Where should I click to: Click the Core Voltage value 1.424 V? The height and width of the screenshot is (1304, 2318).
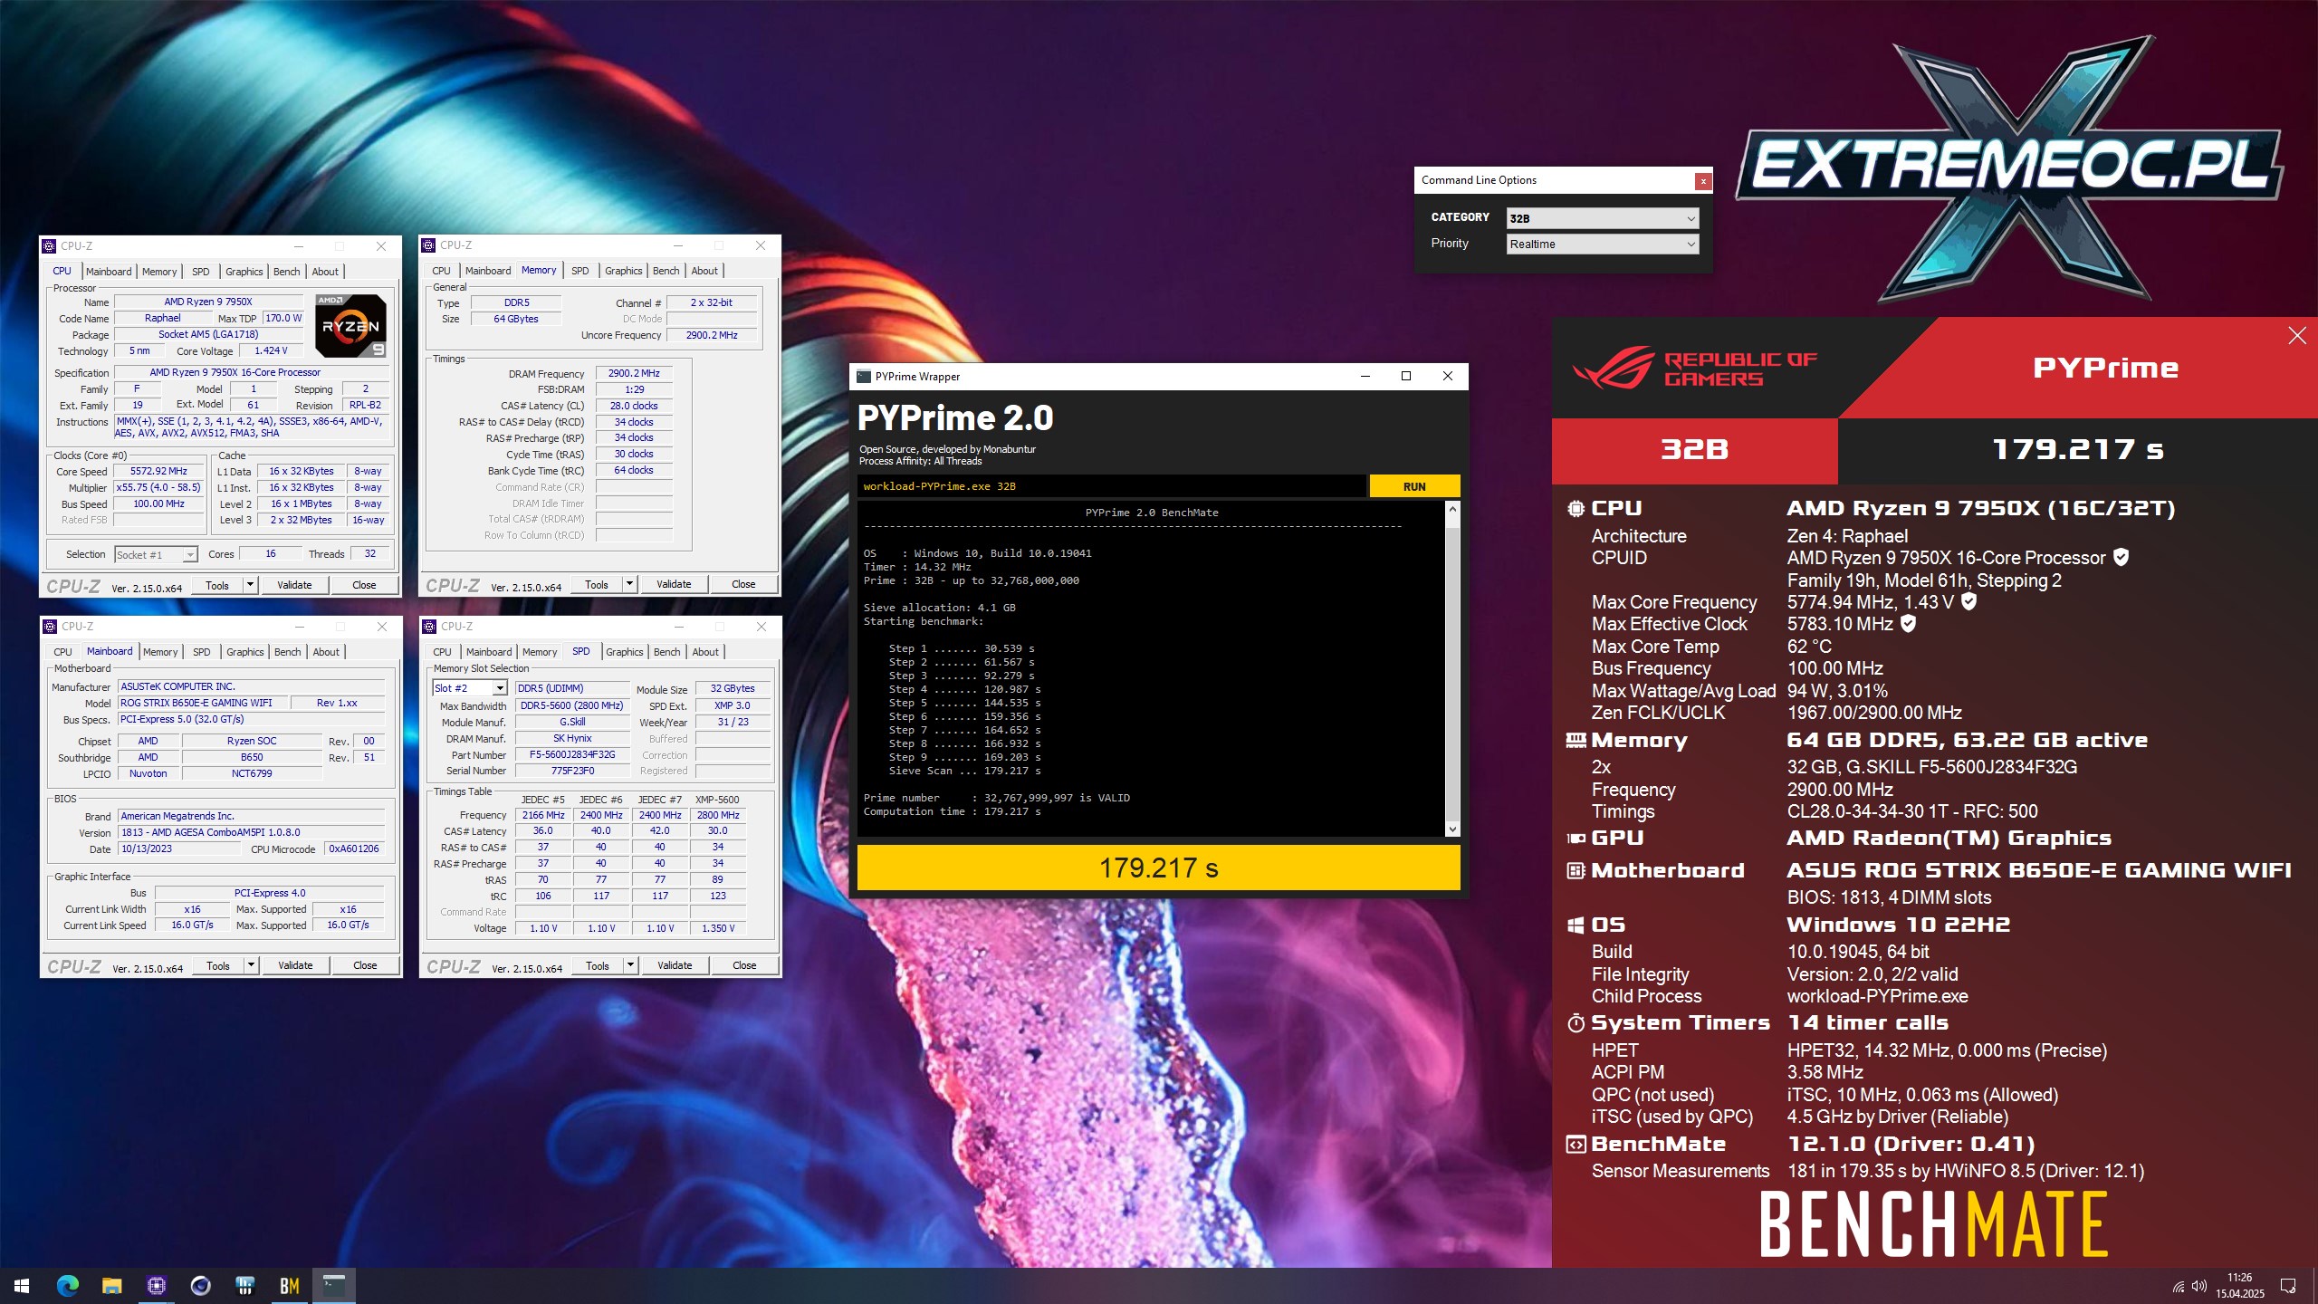pyautogui.click(x=271, y=351)
